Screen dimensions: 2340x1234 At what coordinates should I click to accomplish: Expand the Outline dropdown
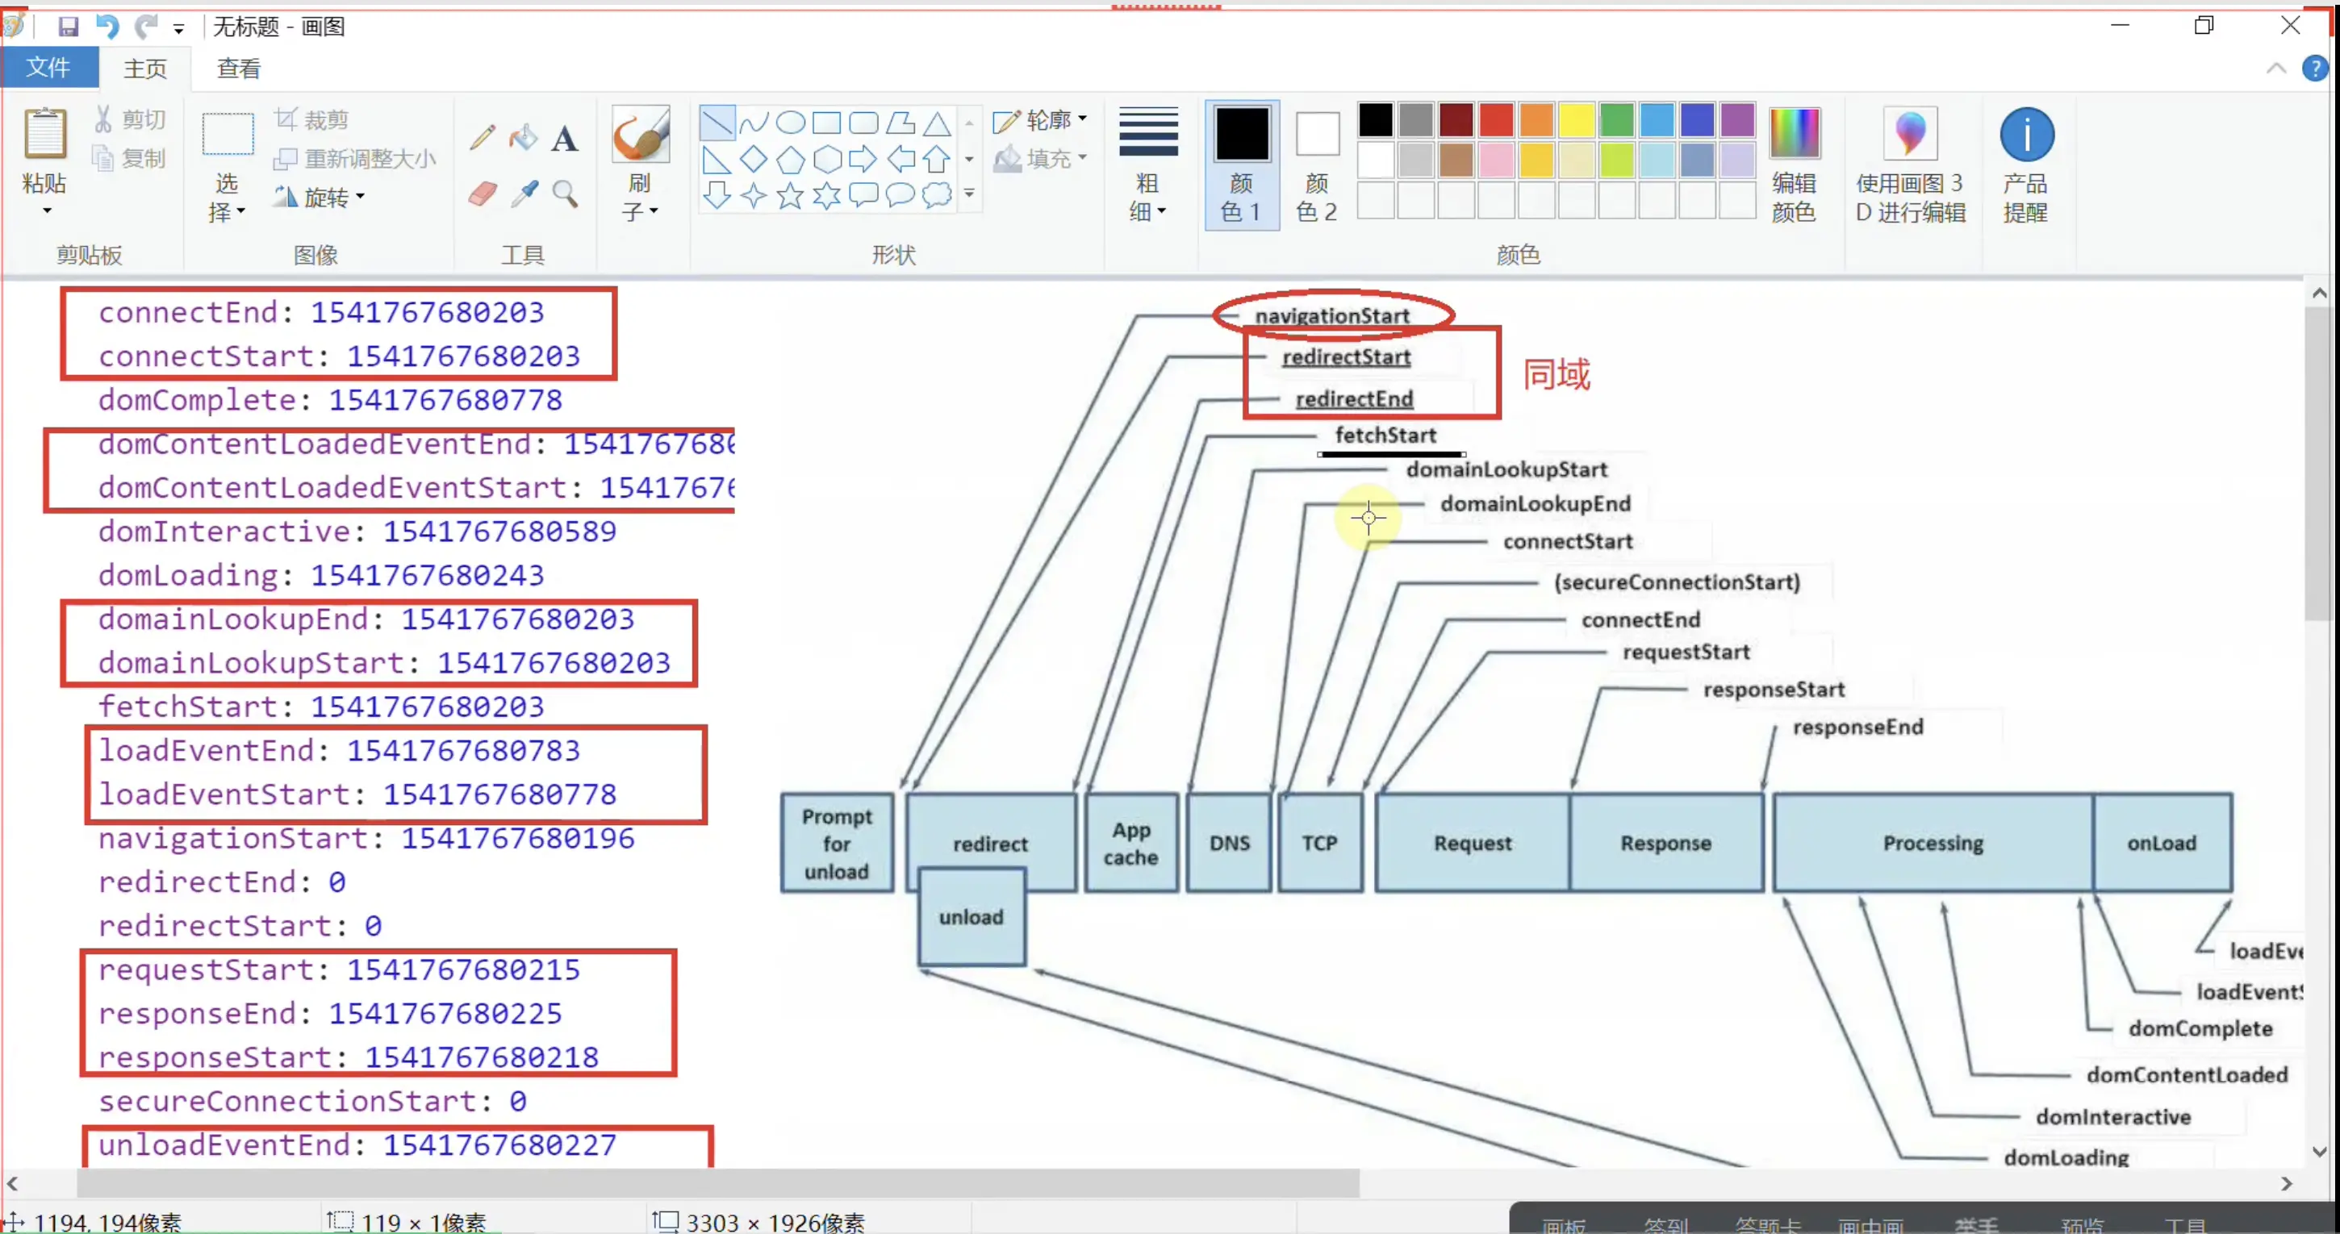pyautogui.click(x=1040, y=120)
